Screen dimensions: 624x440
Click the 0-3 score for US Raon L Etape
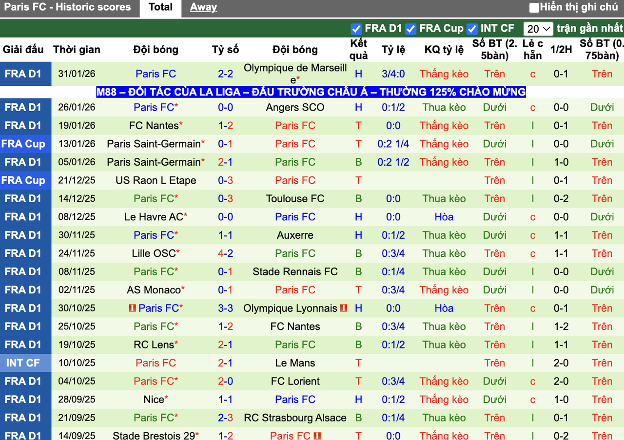pos(226,180)
